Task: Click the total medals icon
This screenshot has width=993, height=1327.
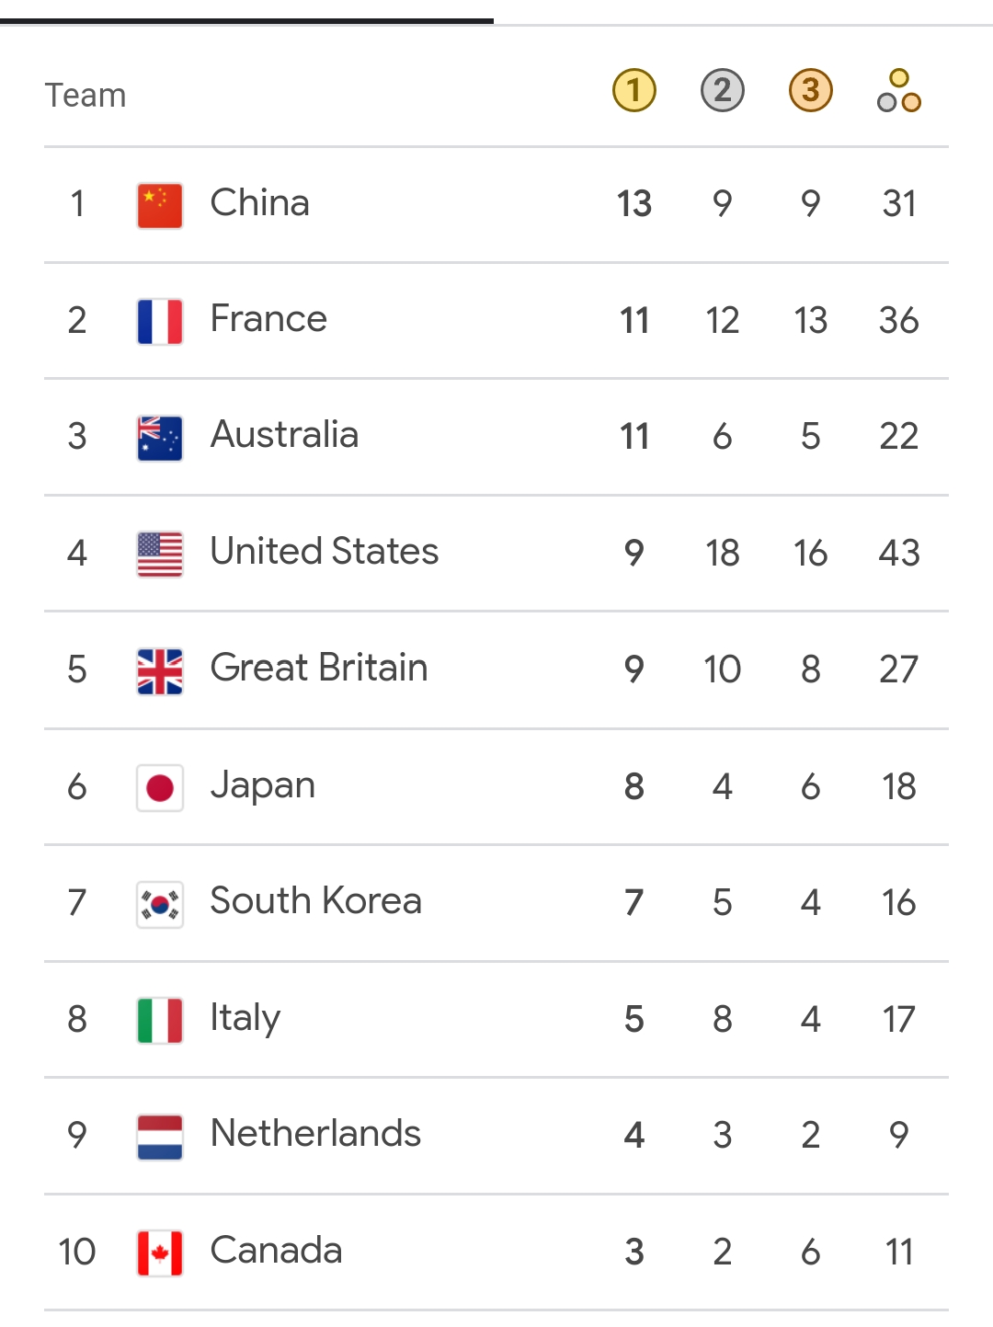Action: [x=898, y=91]
